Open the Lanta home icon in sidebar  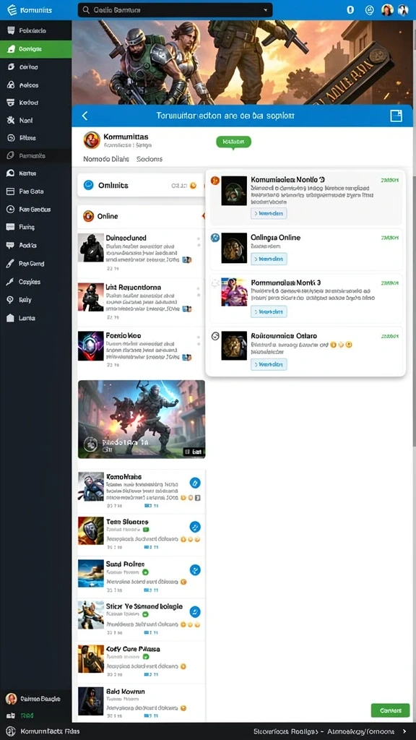(x=10, y=318)
